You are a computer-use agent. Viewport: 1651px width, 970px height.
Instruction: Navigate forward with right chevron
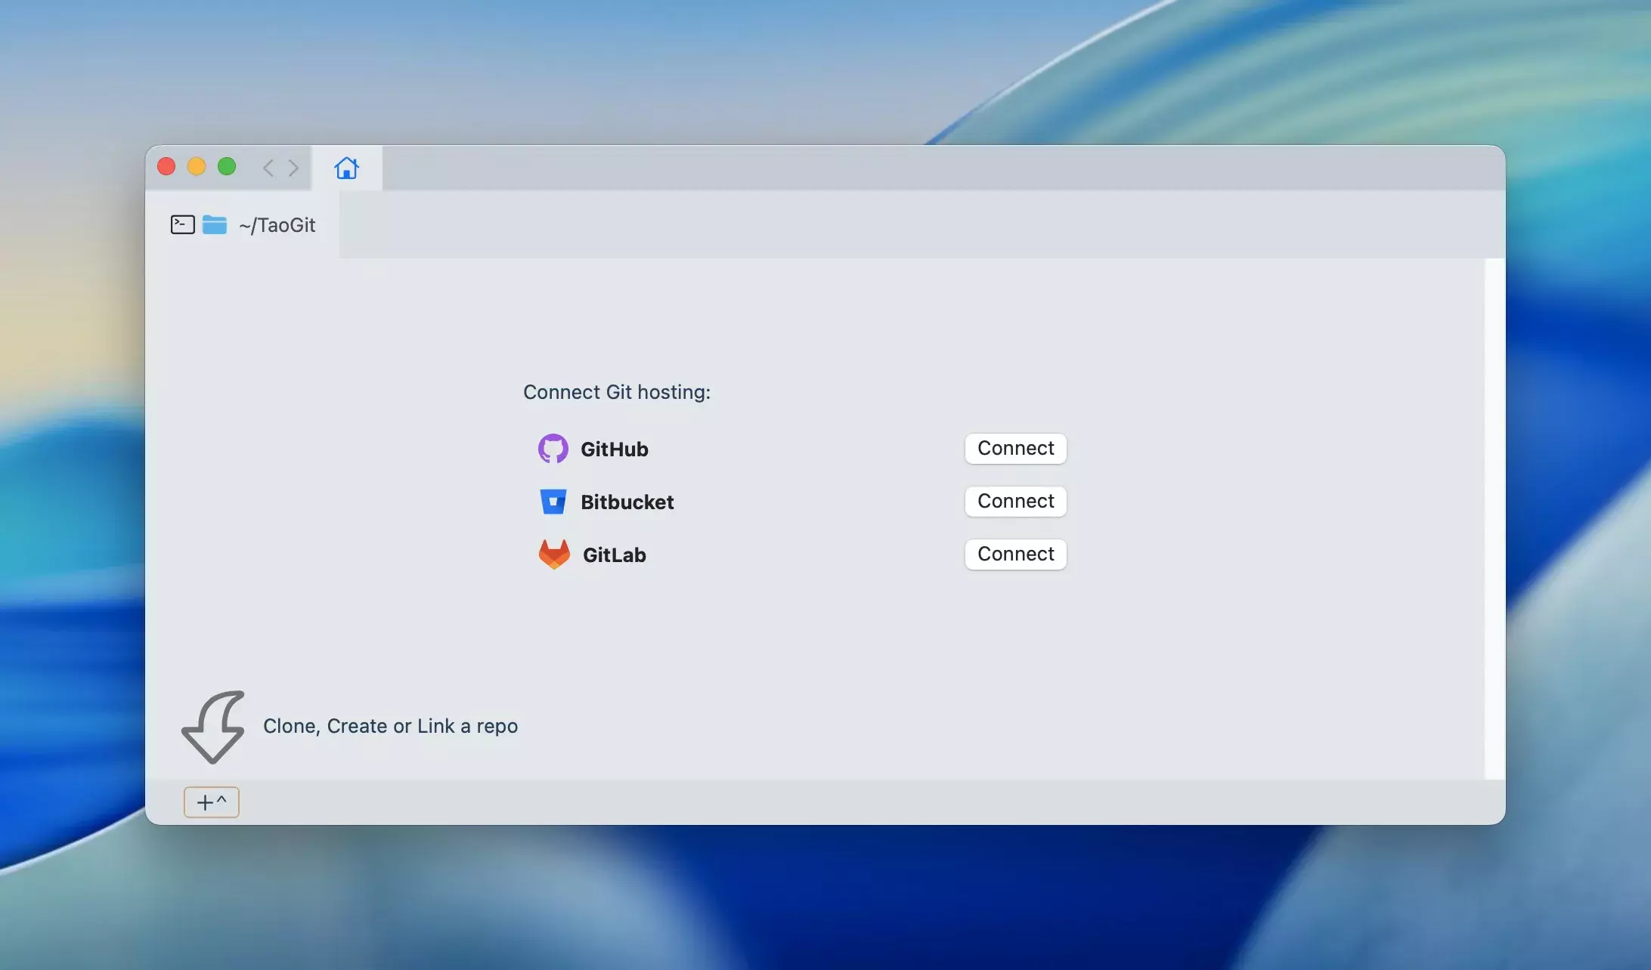293,168
